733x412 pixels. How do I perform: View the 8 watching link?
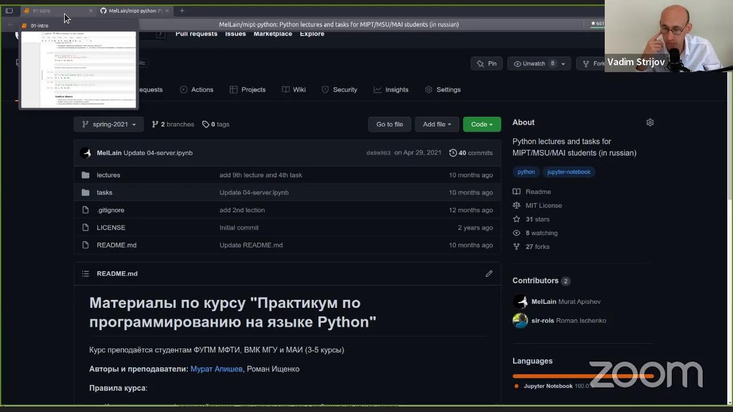click(x=535, y=233)
